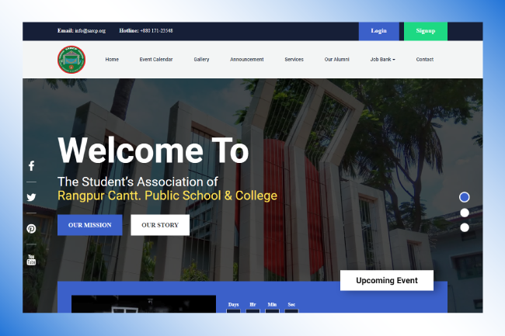The width and height of the screenshot is (505, 336).
Task: Click the OUR MISSION button
Action: (x=90, y=225)
